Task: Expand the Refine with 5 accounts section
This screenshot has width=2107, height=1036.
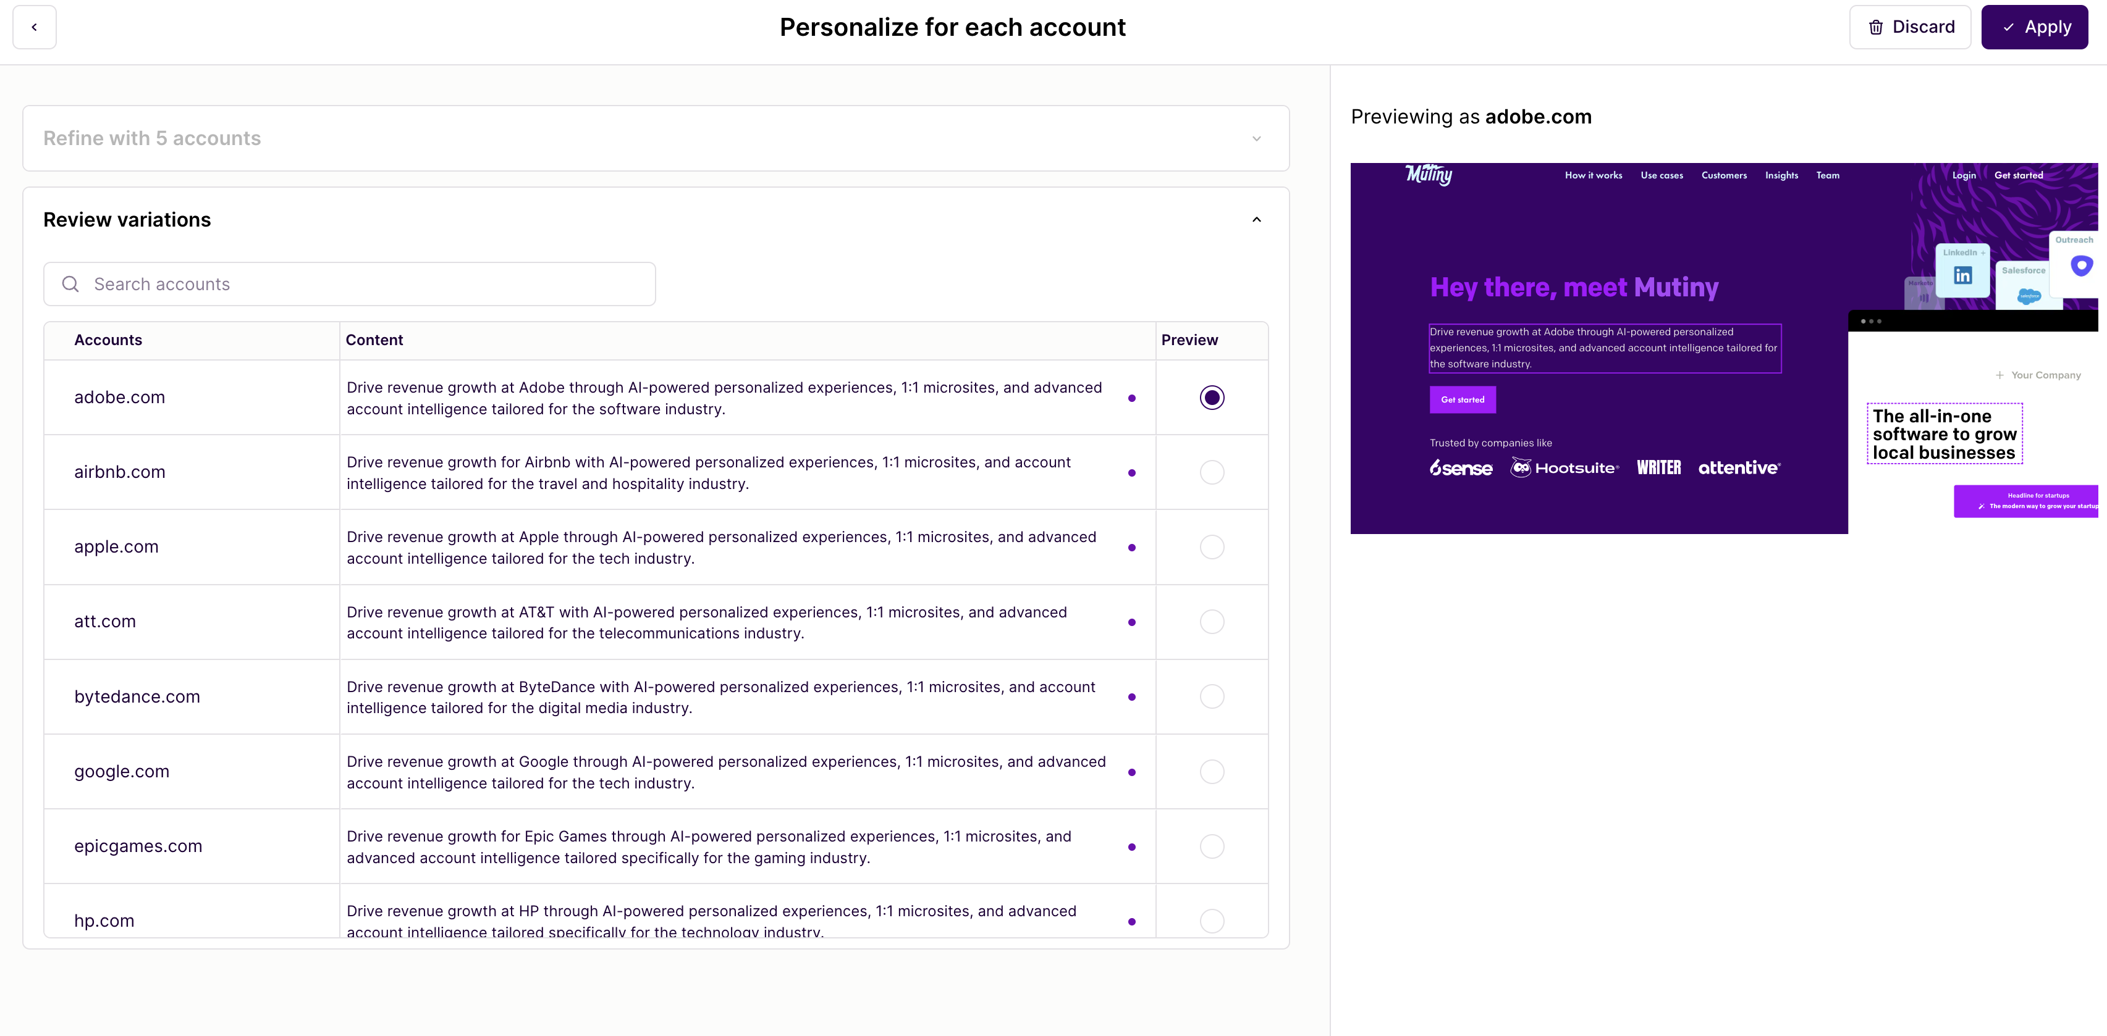Action: 656,138
